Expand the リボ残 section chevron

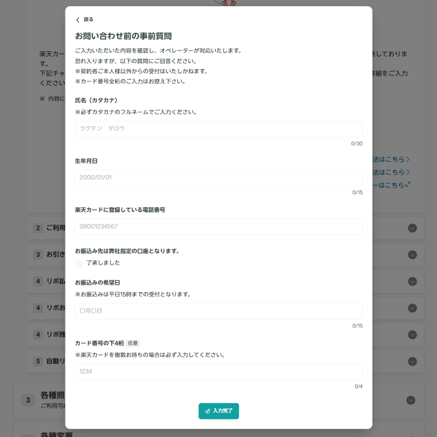point(412,335)
